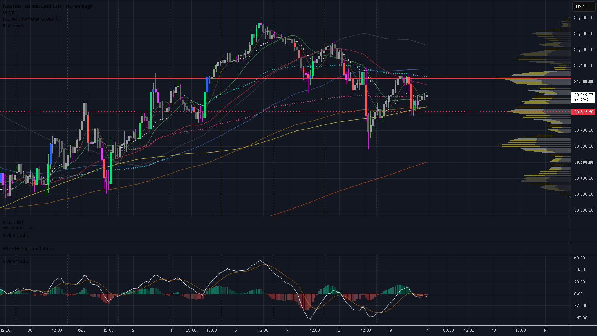The image size is (597, 336).
Task: Click the 30,400.00 price axis label
Action: click(584, 178)
